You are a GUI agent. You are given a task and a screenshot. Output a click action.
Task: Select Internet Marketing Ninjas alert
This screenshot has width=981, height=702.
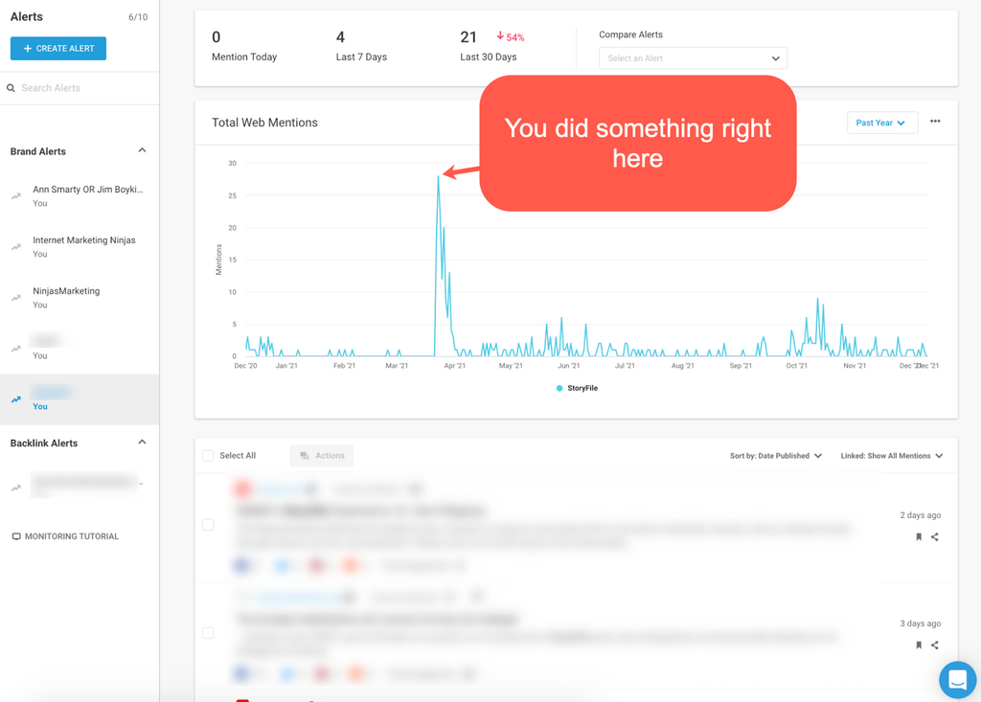(84, 240)
